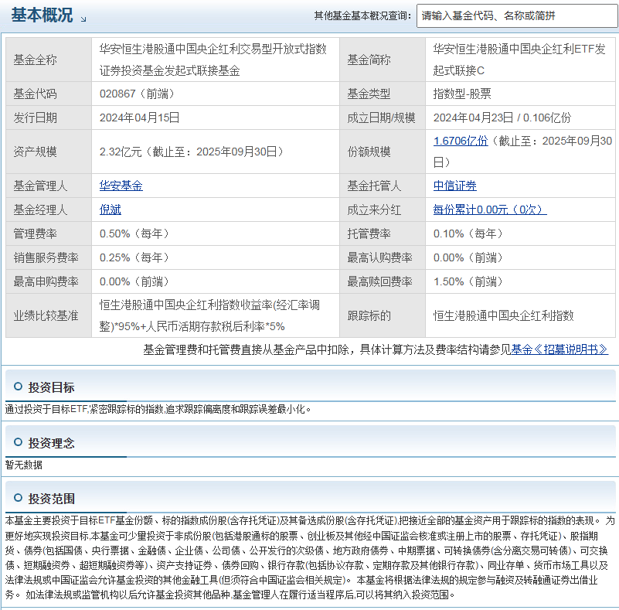Click management fee value 0.50%（每年）
Viewport: 619px width, 610px height.
click(134, 233)
